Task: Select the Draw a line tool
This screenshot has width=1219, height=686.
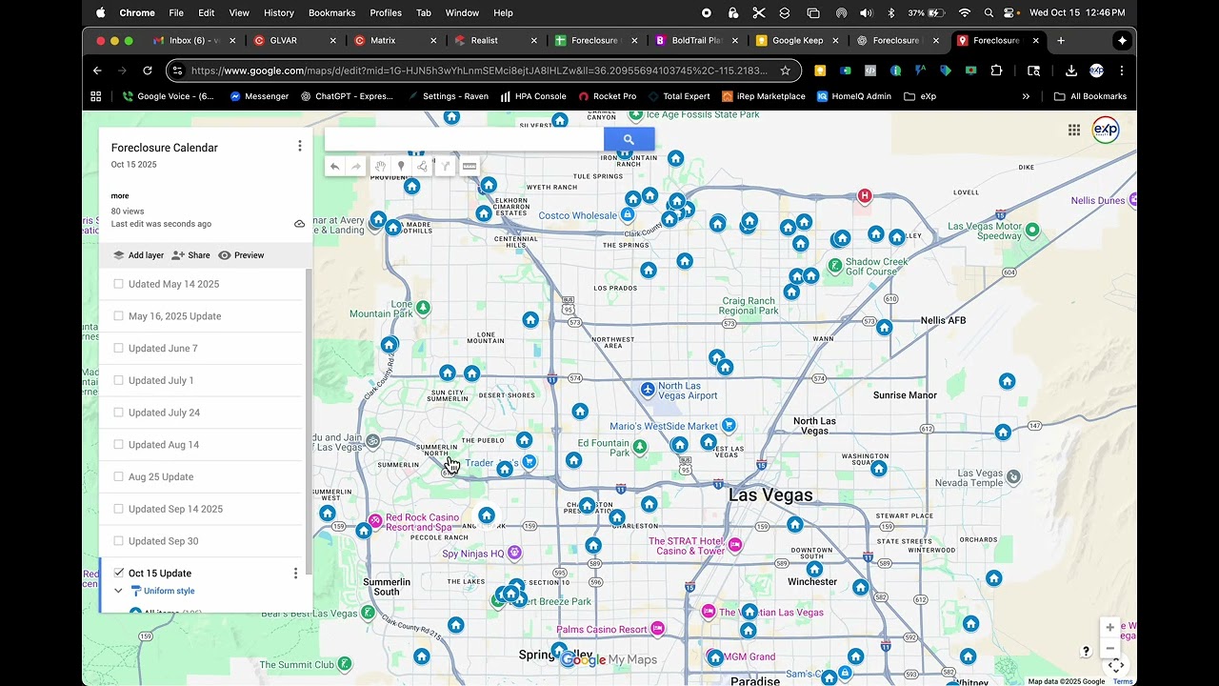Action: pyautogui.click(x=423, y=167)
